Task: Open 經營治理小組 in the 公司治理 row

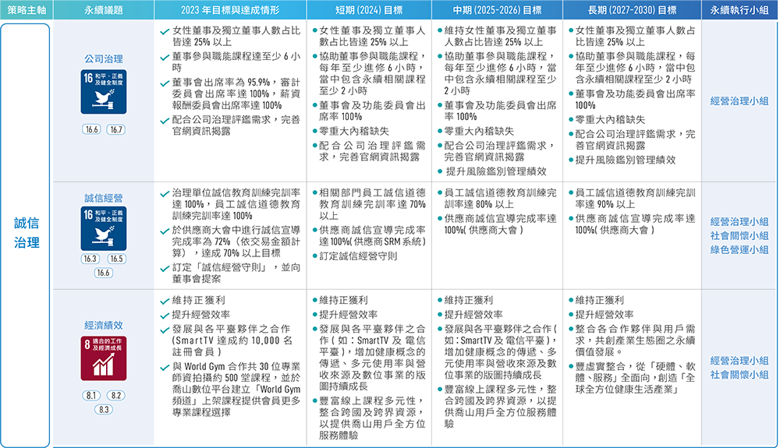Action: [739, 101]
